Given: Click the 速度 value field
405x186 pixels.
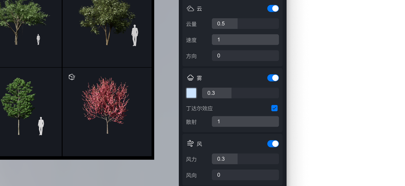Looking at the screenshot, I should [x=245, y=40].
